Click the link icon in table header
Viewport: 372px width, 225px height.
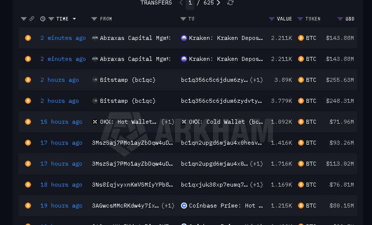pyautogui.click(x=31, y=19)
